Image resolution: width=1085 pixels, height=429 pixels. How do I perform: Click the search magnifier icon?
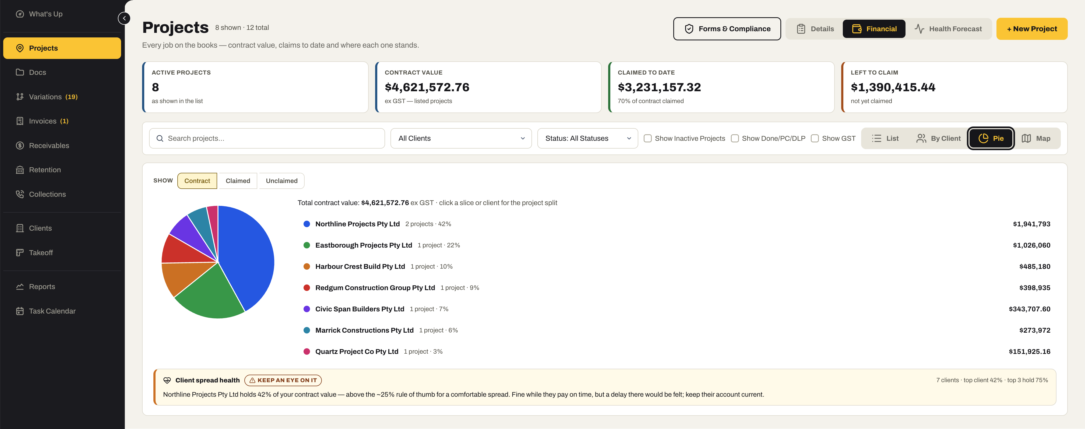click(x=160, y=138)
